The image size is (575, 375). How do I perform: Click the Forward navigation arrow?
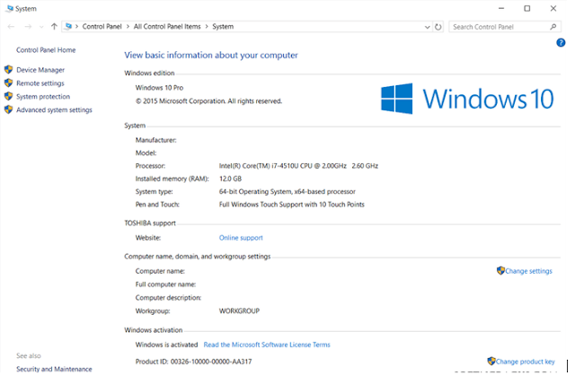[x=28, y=27]
